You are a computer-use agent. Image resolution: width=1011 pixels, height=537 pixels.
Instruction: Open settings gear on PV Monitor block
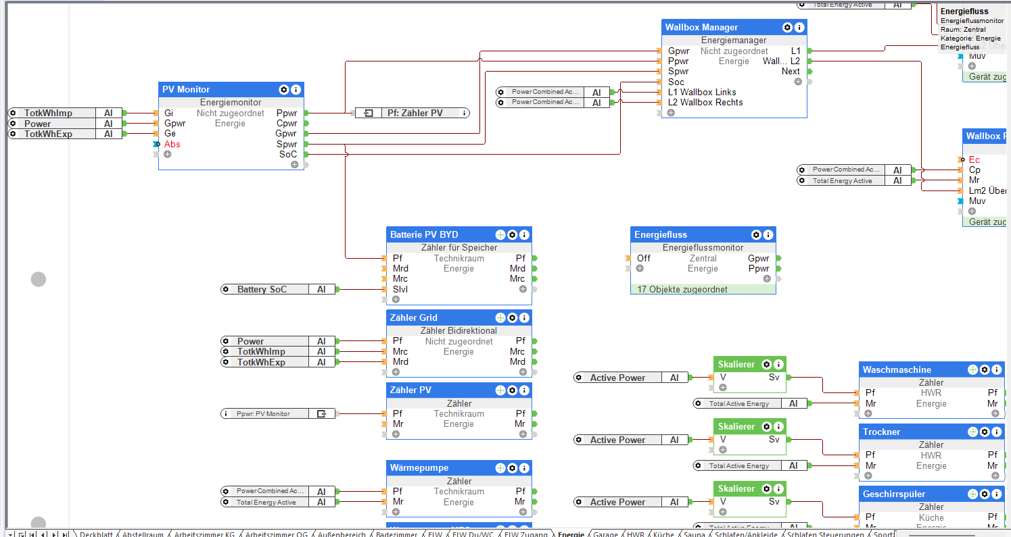284,90
